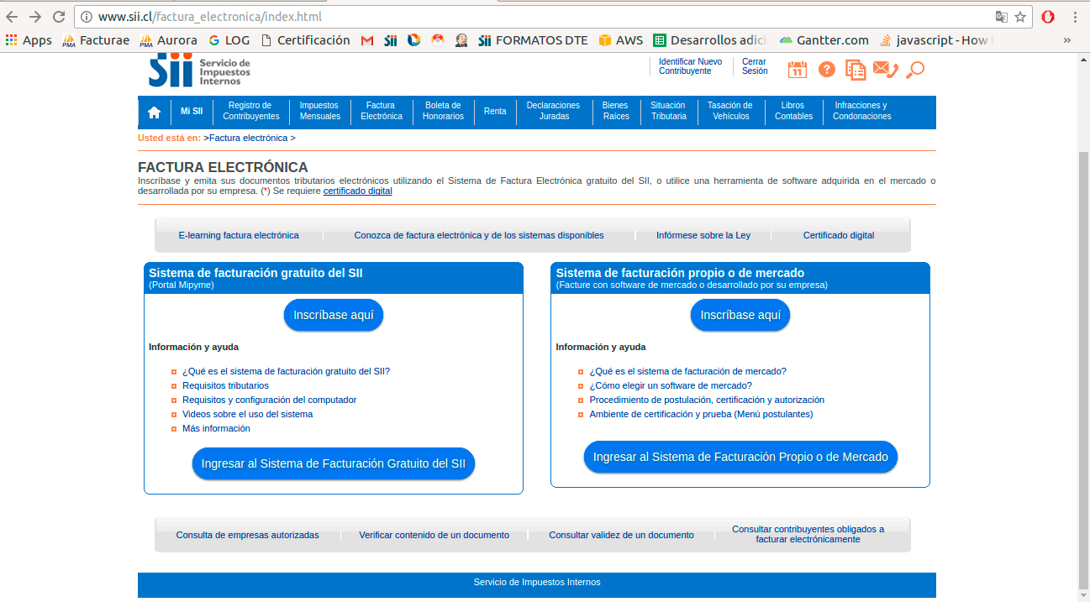This screenshot has height=602, width=1090.
Task: Open the orange question mark help icon
Action: 826,70
